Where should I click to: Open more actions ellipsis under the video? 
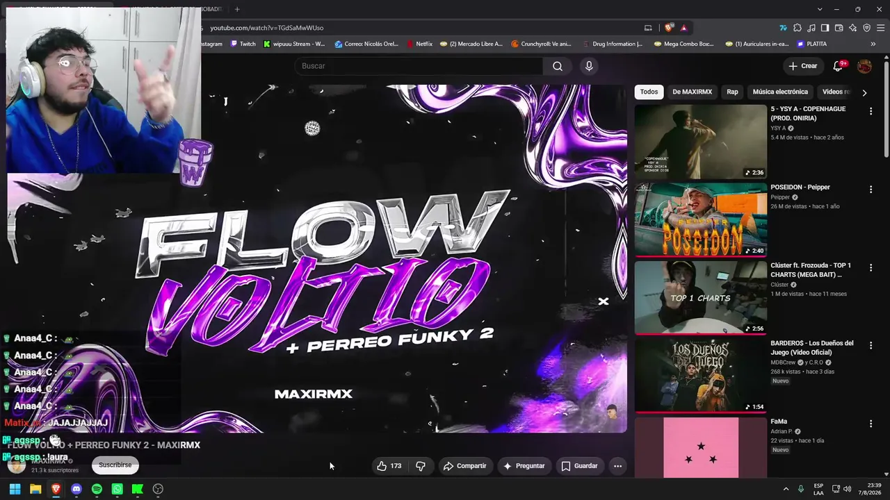pos(617,466)
